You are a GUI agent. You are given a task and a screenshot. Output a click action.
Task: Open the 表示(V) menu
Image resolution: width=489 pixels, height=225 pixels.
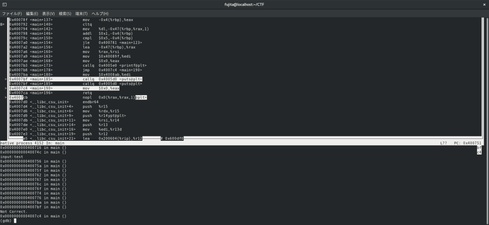[48, 14]
